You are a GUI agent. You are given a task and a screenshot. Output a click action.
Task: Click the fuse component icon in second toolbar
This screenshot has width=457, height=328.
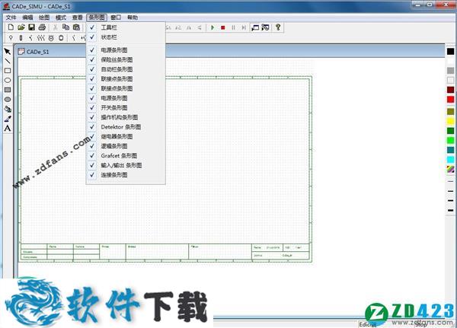[x=21, y=38]
